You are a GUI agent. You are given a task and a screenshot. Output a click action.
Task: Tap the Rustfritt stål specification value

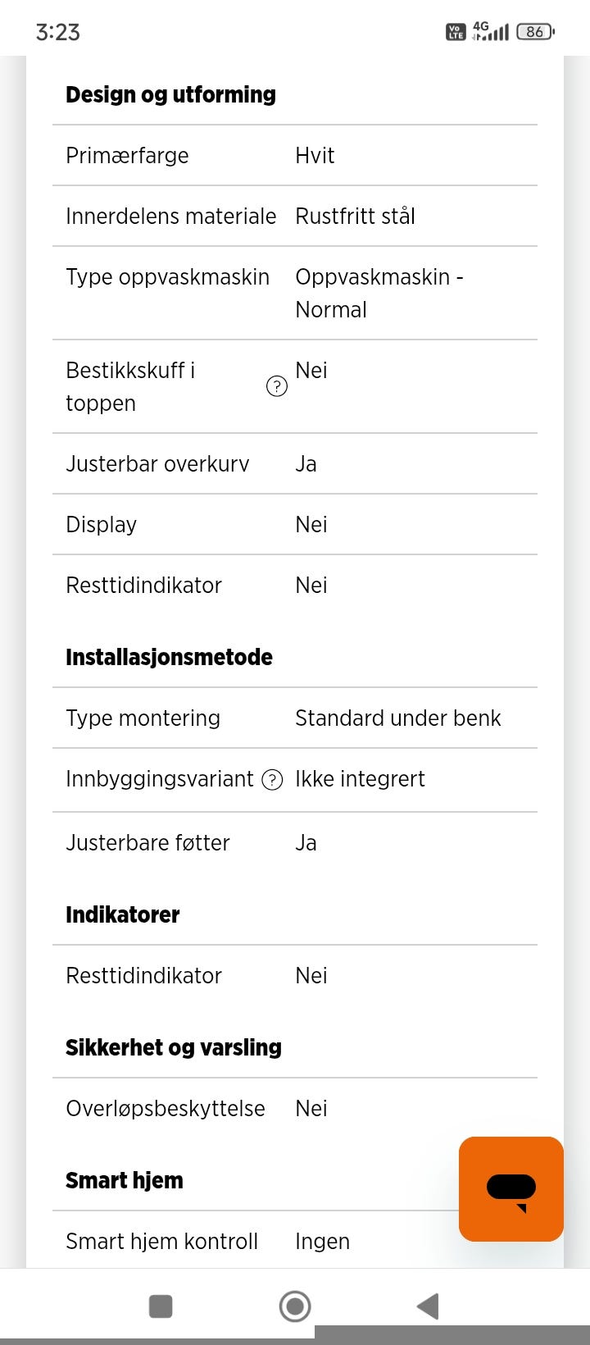tap(356, 216)
